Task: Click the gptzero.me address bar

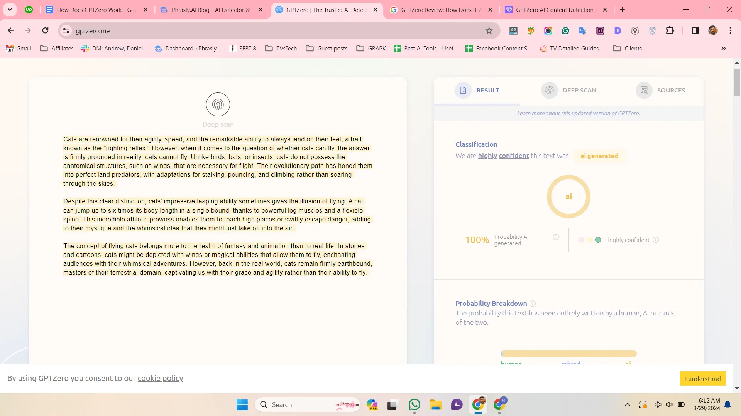Action: tap(279, 30)
